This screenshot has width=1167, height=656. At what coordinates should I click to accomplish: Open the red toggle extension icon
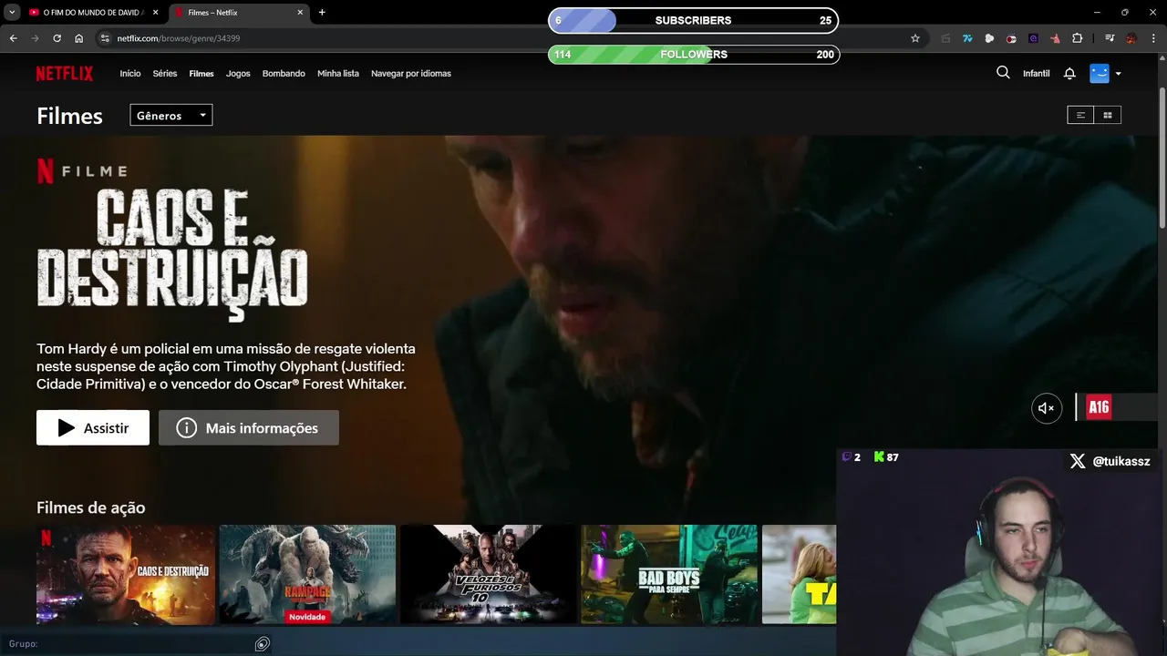[1011, 38]
